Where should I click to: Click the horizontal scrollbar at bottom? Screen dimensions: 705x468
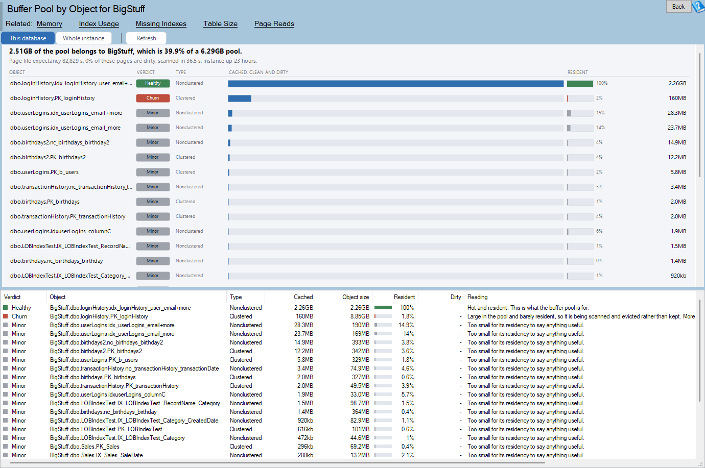(278, 463)
